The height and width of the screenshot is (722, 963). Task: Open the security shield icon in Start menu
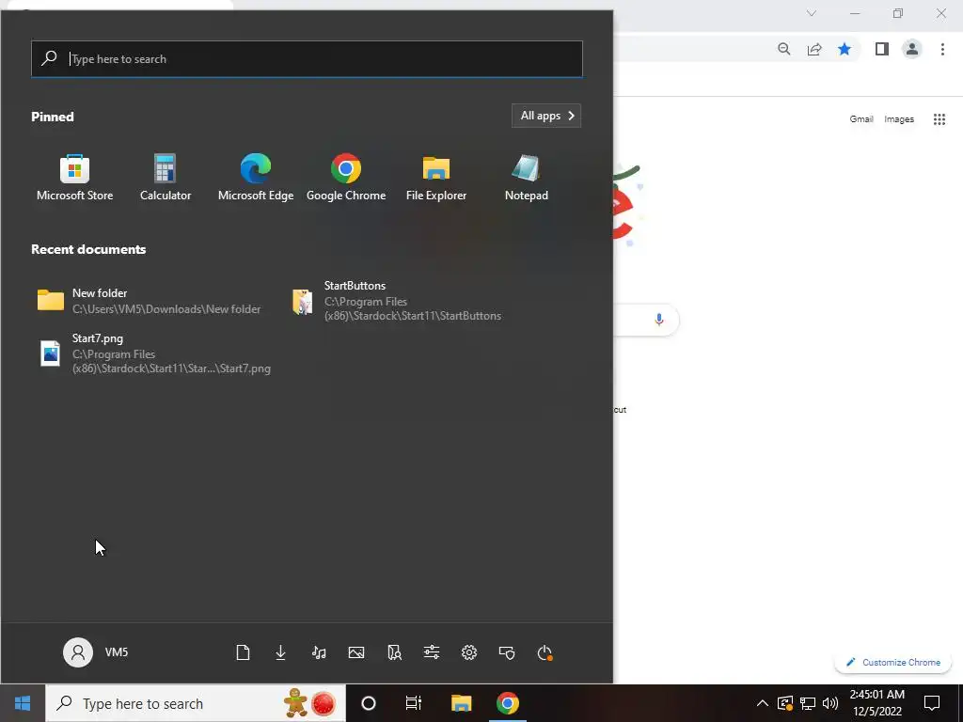(507, 652)
